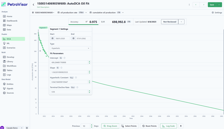The width and height of the screenshot is (224, 129).
Task: Increase the Slope value with up stepper
Action: pyautogui.click(x=90, y=71)
